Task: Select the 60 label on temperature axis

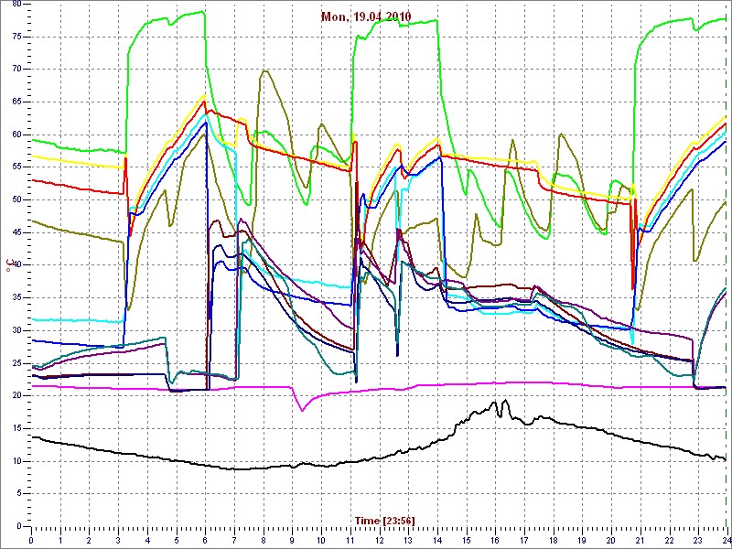Action: (x=16, y=135)
